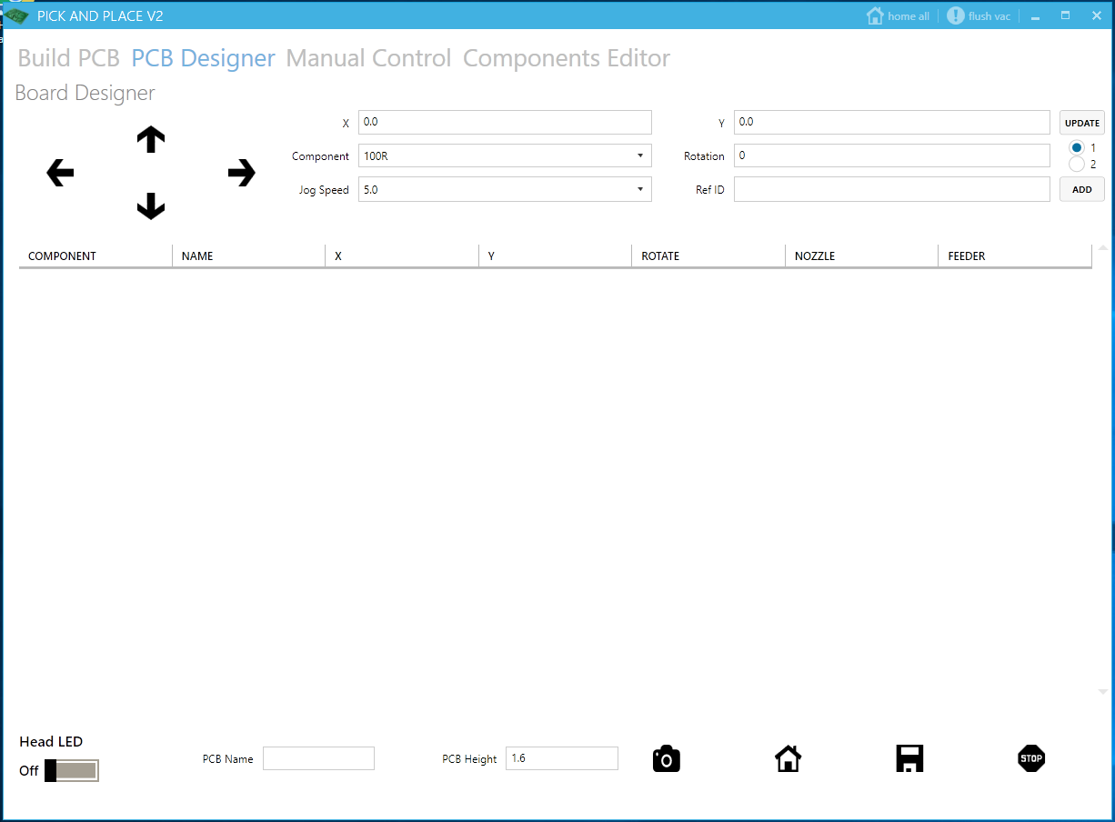Toggle the Head LED slider
Viewport: 1115px width, 822px height.
click(x=73, y=770)
